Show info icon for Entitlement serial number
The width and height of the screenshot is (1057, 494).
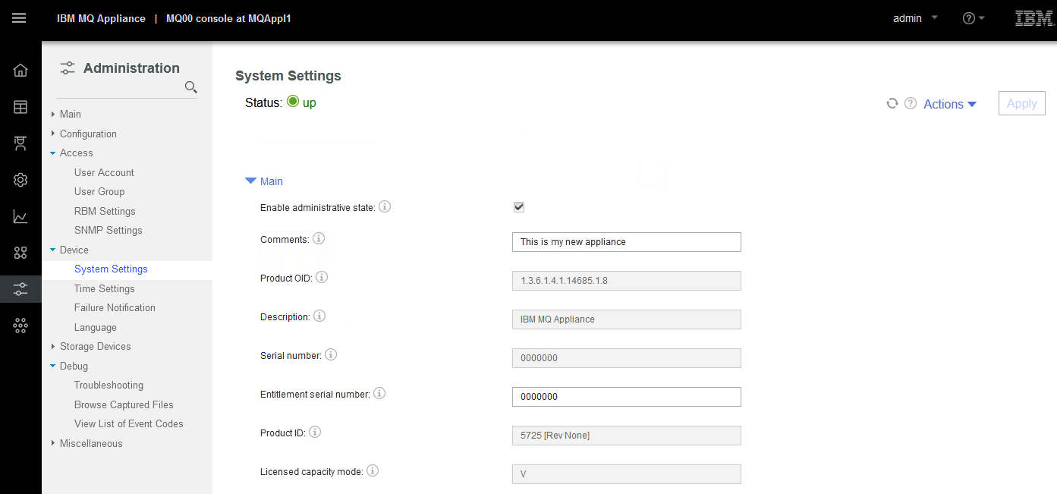click(379, 393)
